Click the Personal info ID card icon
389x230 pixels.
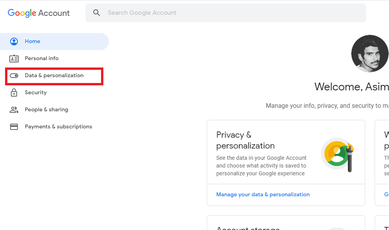coord(14,59)
